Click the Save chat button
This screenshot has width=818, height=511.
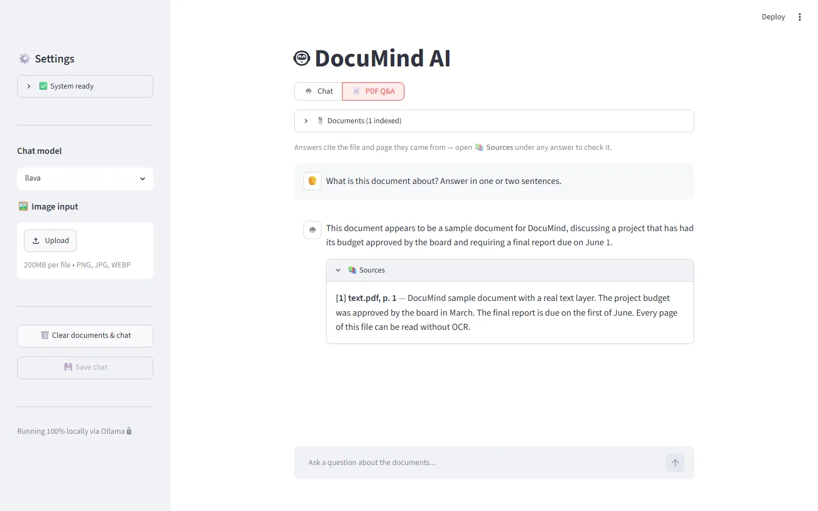(85, 368)
